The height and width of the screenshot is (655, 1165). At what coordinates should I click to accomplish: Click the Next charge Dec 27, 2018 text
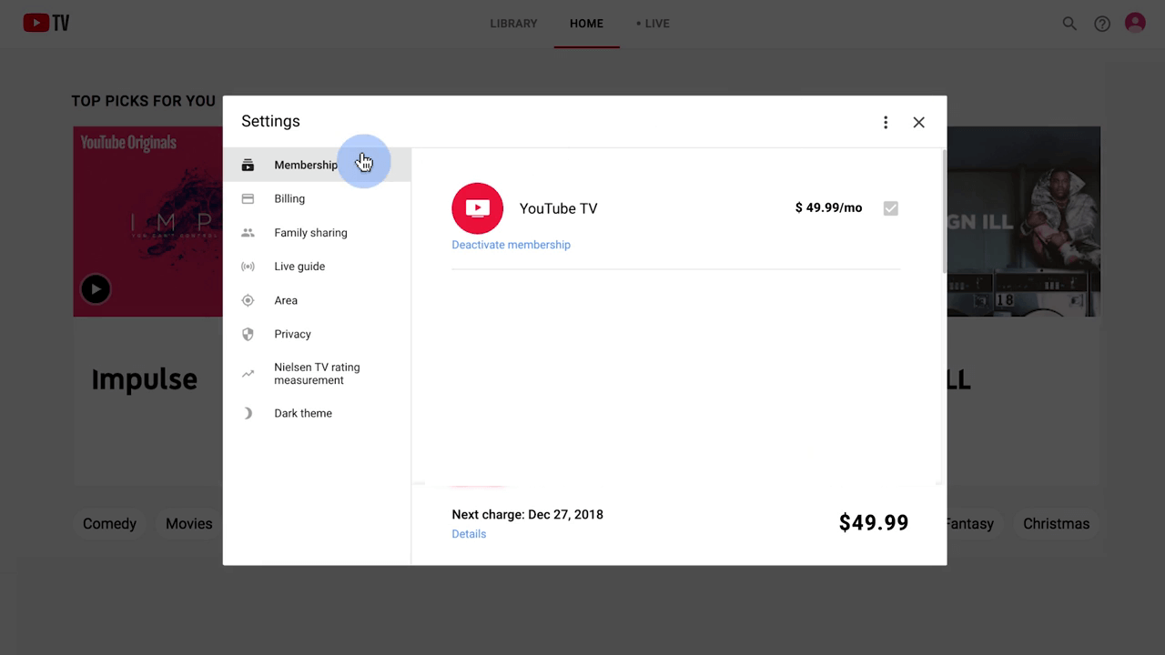click(x=527, y=514)
